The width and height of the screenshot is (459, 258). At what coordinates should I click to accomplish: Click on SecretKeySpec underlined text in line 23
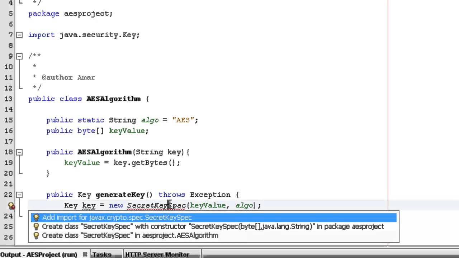156,205
